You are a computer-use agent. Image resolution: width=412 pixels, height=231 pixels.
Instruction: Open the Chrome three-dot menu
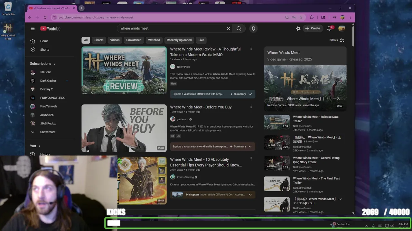350,17
